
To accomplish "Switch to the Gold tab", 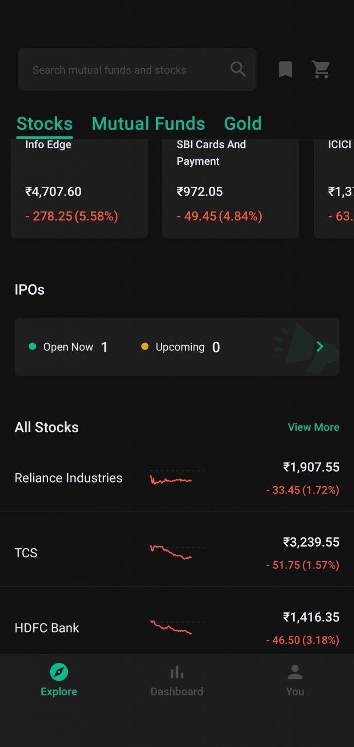I will pyautogui.click(x=243, y=124).
